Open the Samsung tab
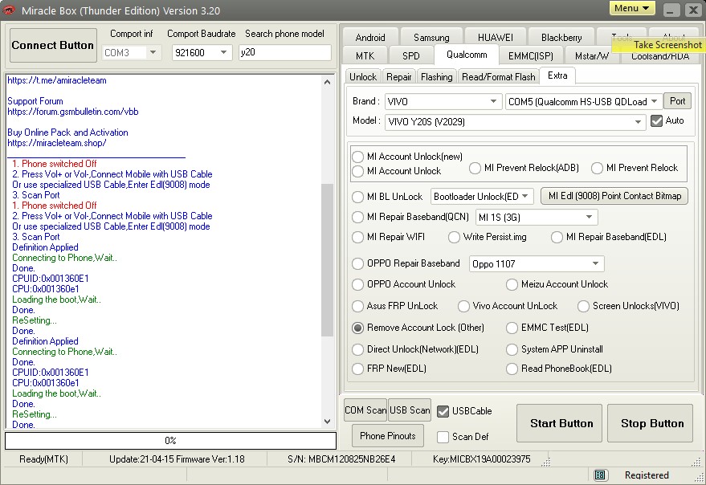Viewport: 706px width, 485px height. tap(431, 38)
